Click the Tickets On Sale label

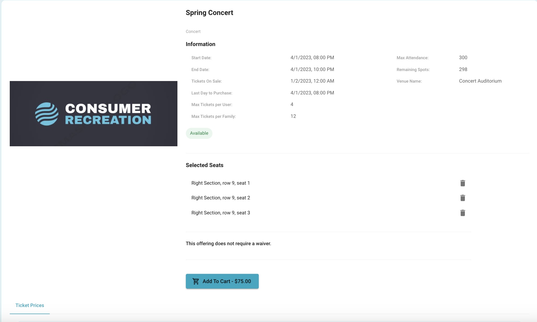[x=207, y=81]
